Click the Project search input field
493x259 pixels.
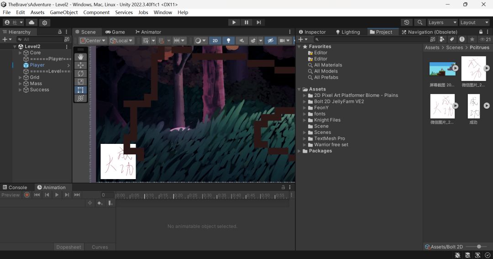[371, 39]
